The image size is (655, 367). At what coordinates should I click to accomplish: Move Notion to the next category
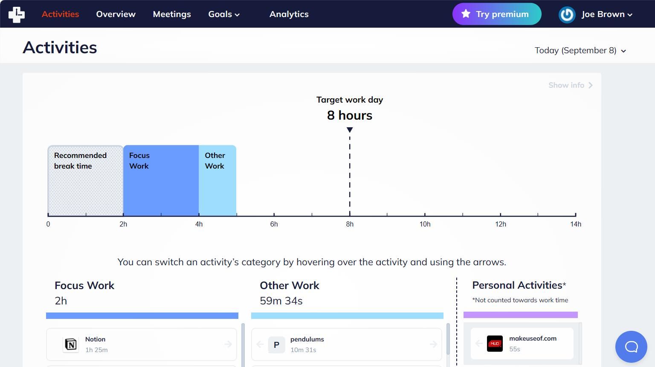tap(228, 344)
